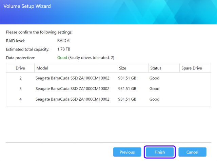Go back with the Previous button
The height and width of the screenshot is (161, 217).
[x=127, y=152]
